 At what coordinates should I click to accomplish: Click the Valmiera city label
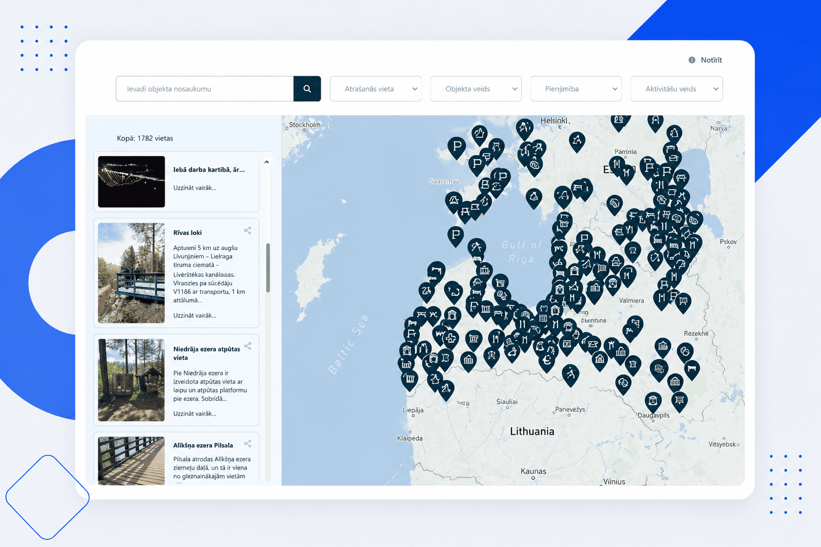point(631,300)
